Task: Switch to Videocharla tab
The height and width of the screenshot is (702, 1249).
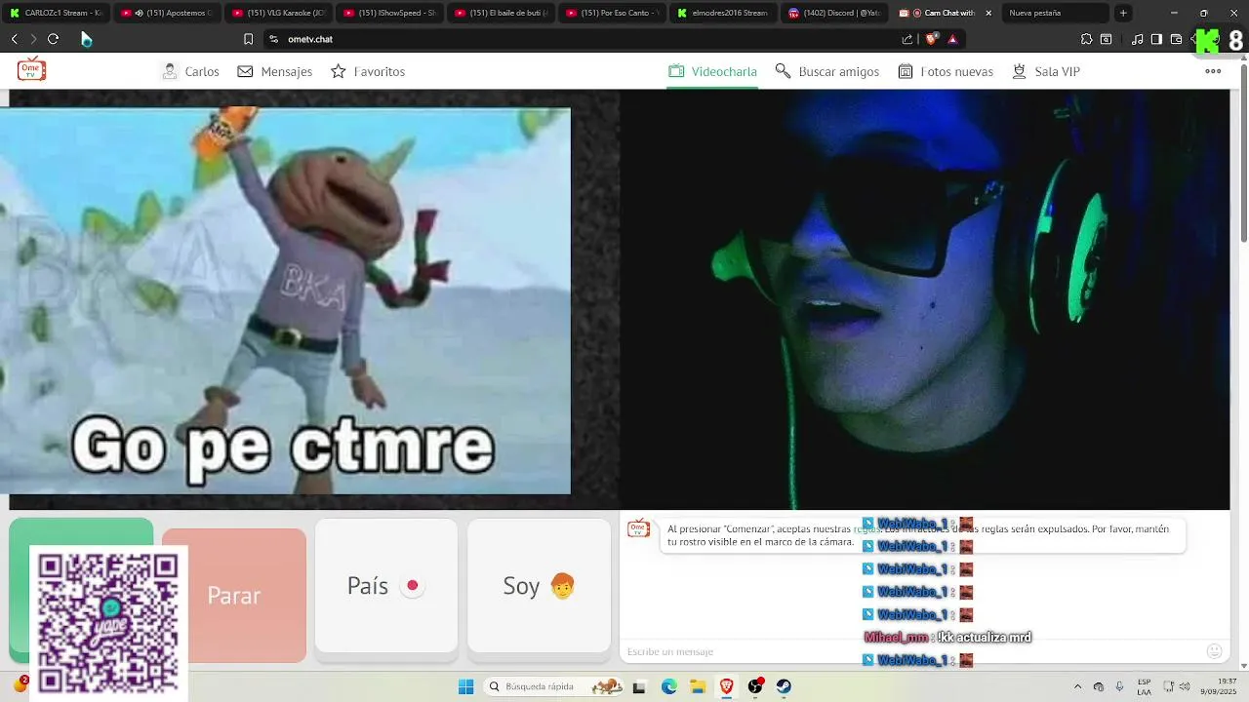Action: [x=712, y=71]
